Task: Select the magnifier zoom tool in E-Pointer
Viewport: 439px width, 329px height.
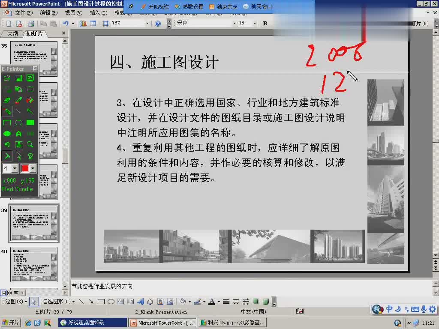Action: tap(30, 145)
